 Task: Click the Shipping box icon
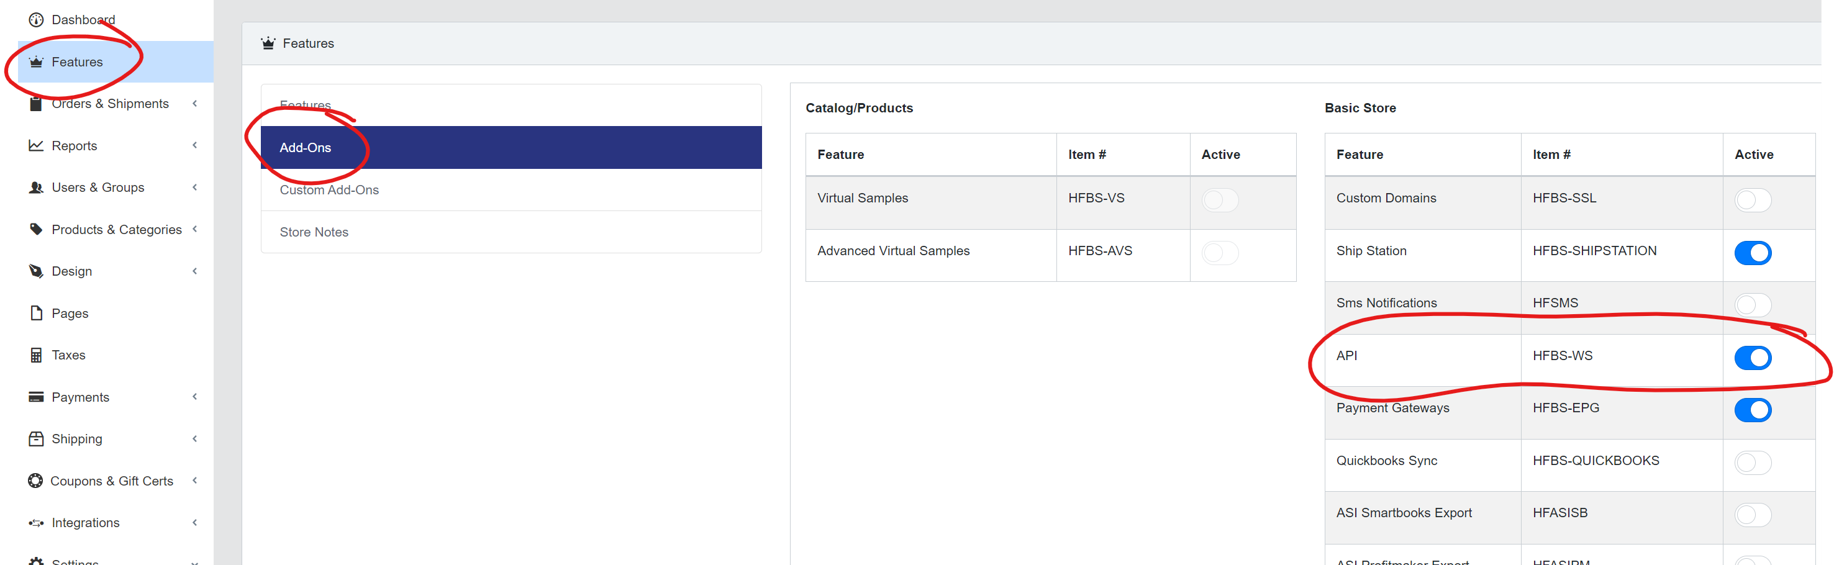35,439
